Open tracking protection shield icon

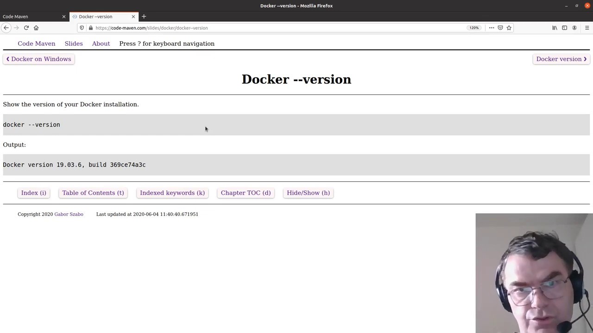(x=82, y=28)
